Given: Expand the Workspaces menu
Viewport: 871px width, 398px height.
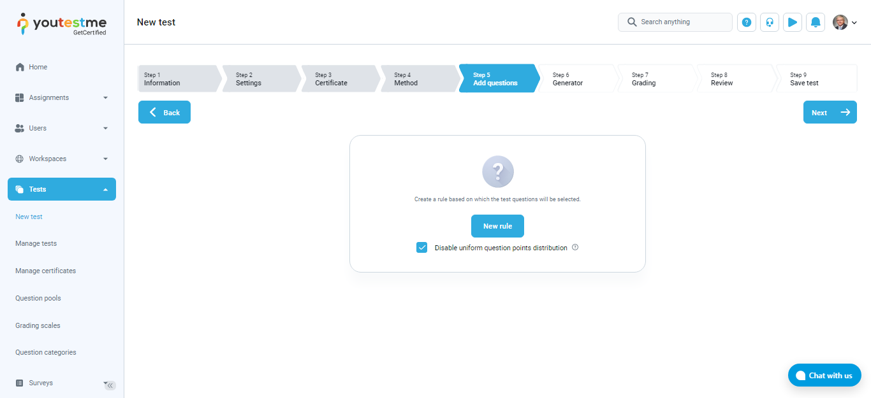Looking at the screenshot, I should 61,159.
